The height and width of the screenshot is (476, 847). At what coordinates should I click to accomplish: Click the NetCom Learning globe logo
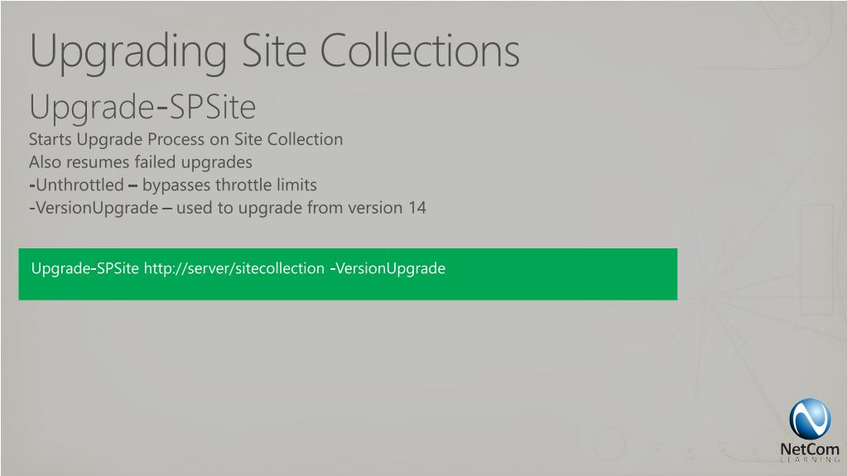[x=810, y=419]
